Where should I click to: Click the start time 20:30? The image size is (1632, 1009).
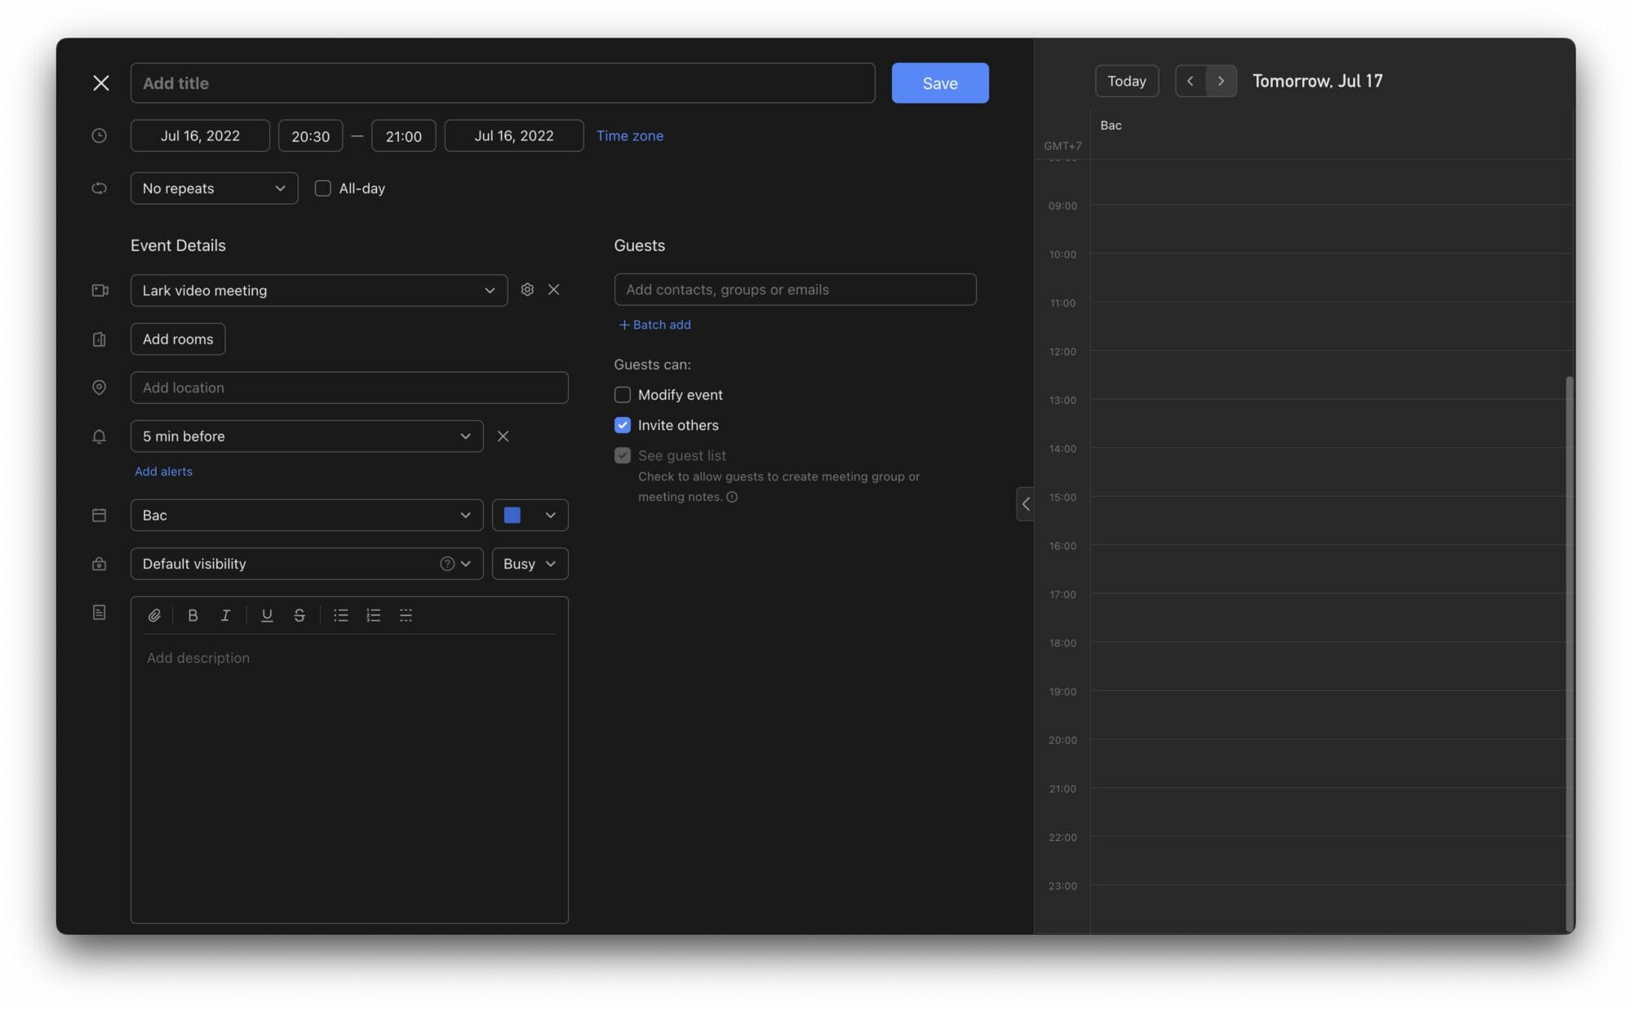[x=311, y=135]
